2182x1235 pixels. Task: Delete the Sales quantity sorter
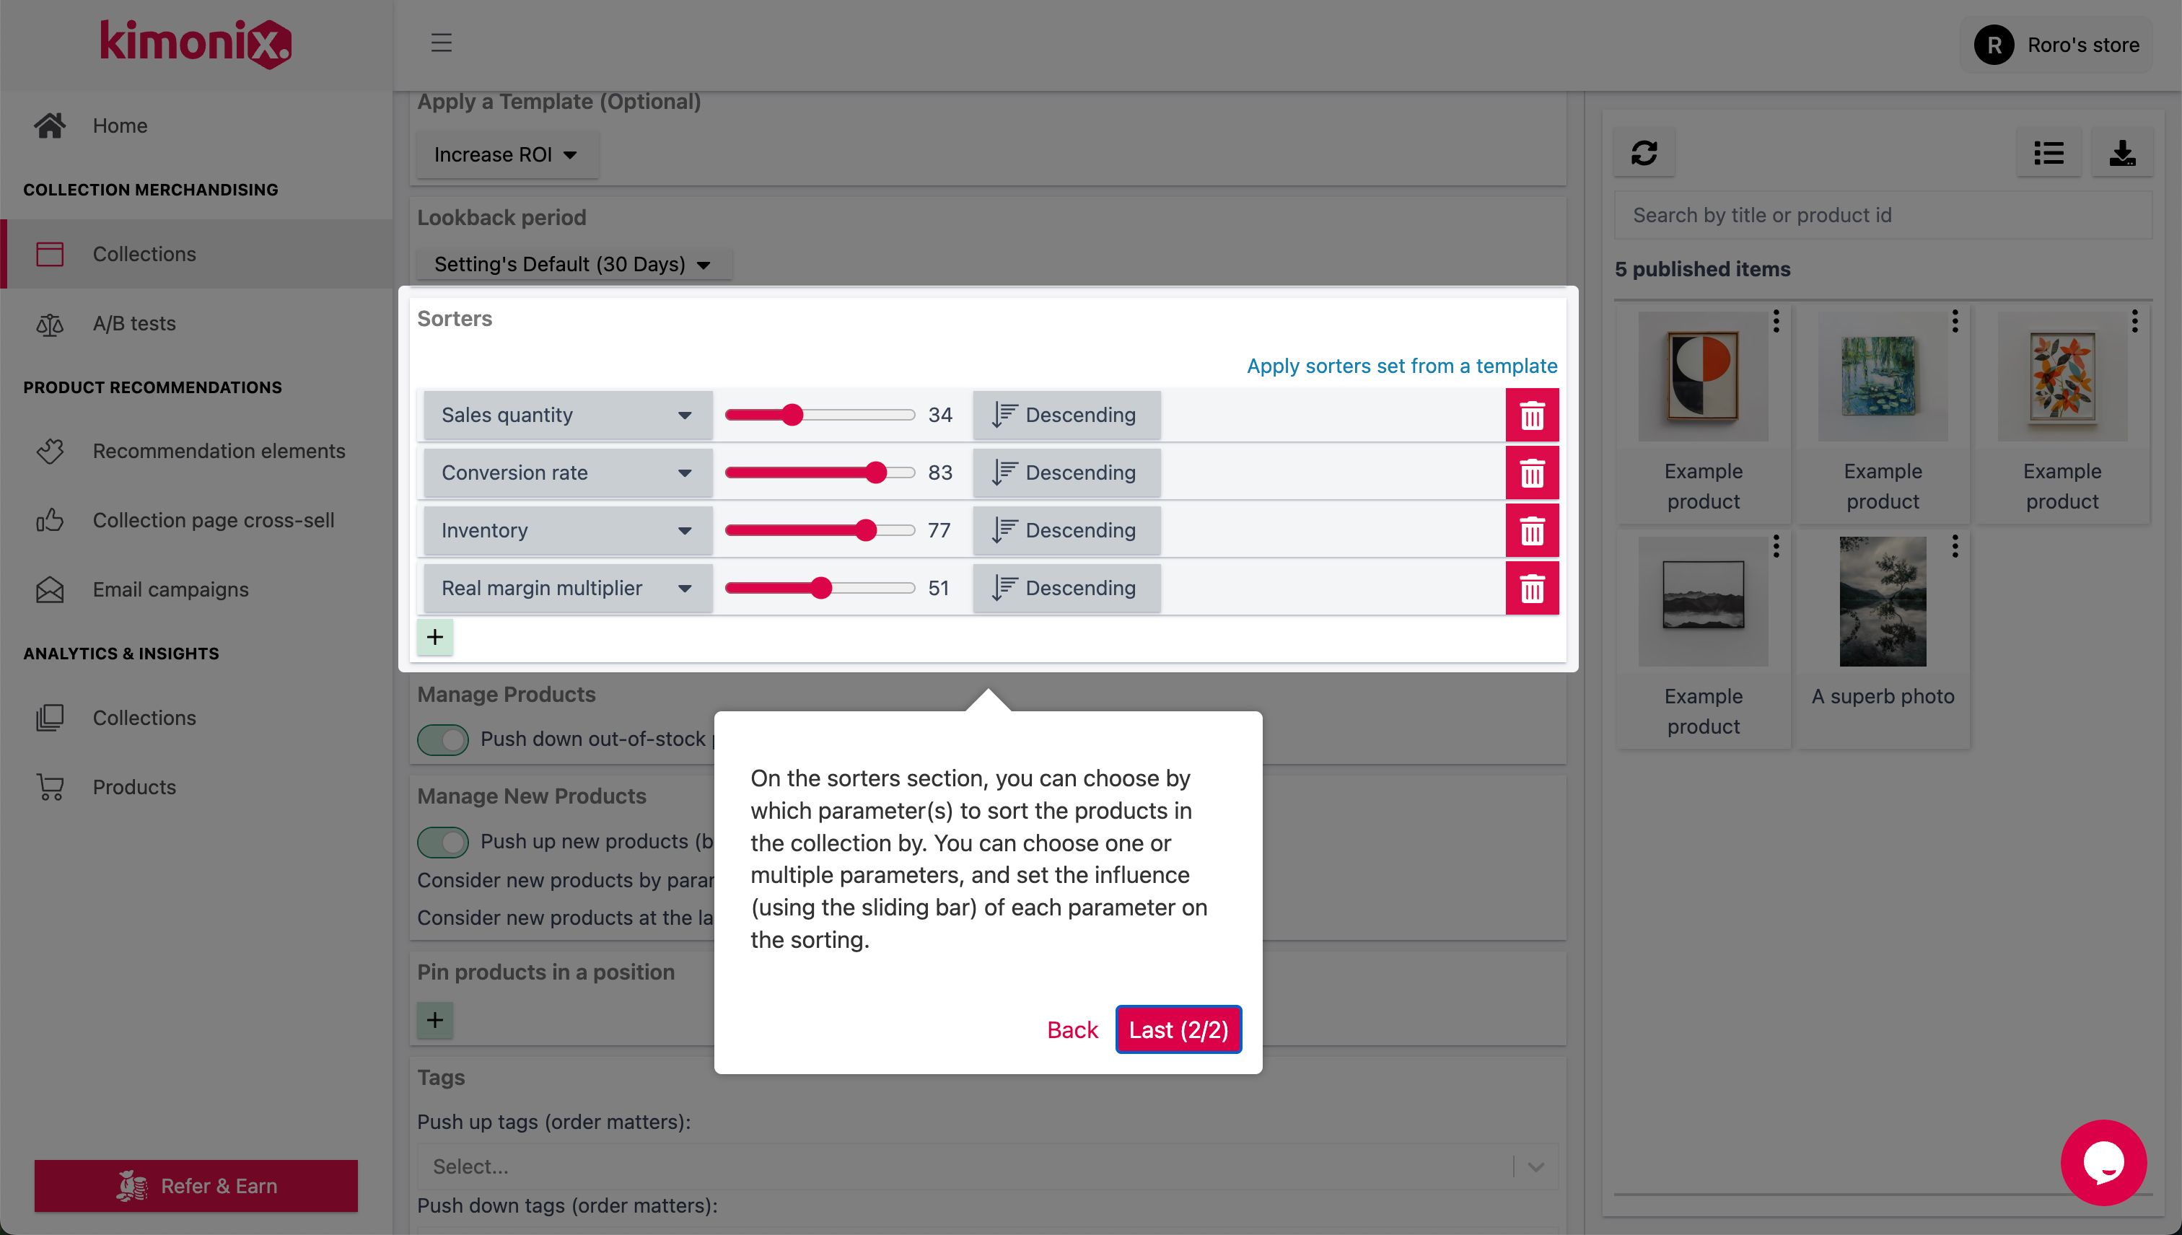point(1532,415)
